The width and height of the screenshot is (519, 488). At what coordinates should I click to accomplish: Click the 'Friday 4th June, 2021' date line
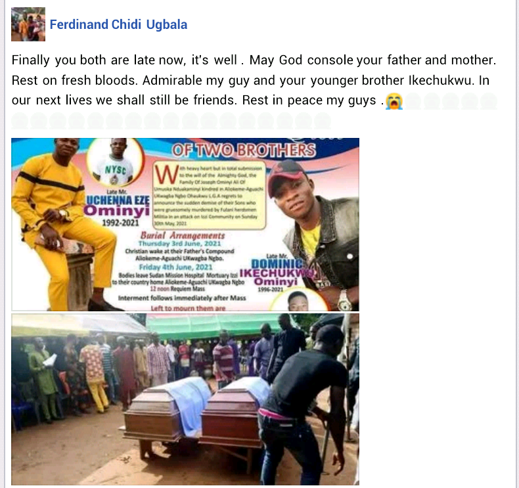click(x=176, y=267)
